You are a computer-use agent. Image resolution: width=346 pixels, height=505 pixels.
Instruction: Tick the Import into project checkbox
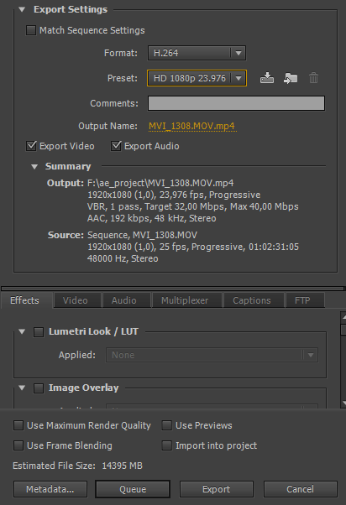[167, 445]
